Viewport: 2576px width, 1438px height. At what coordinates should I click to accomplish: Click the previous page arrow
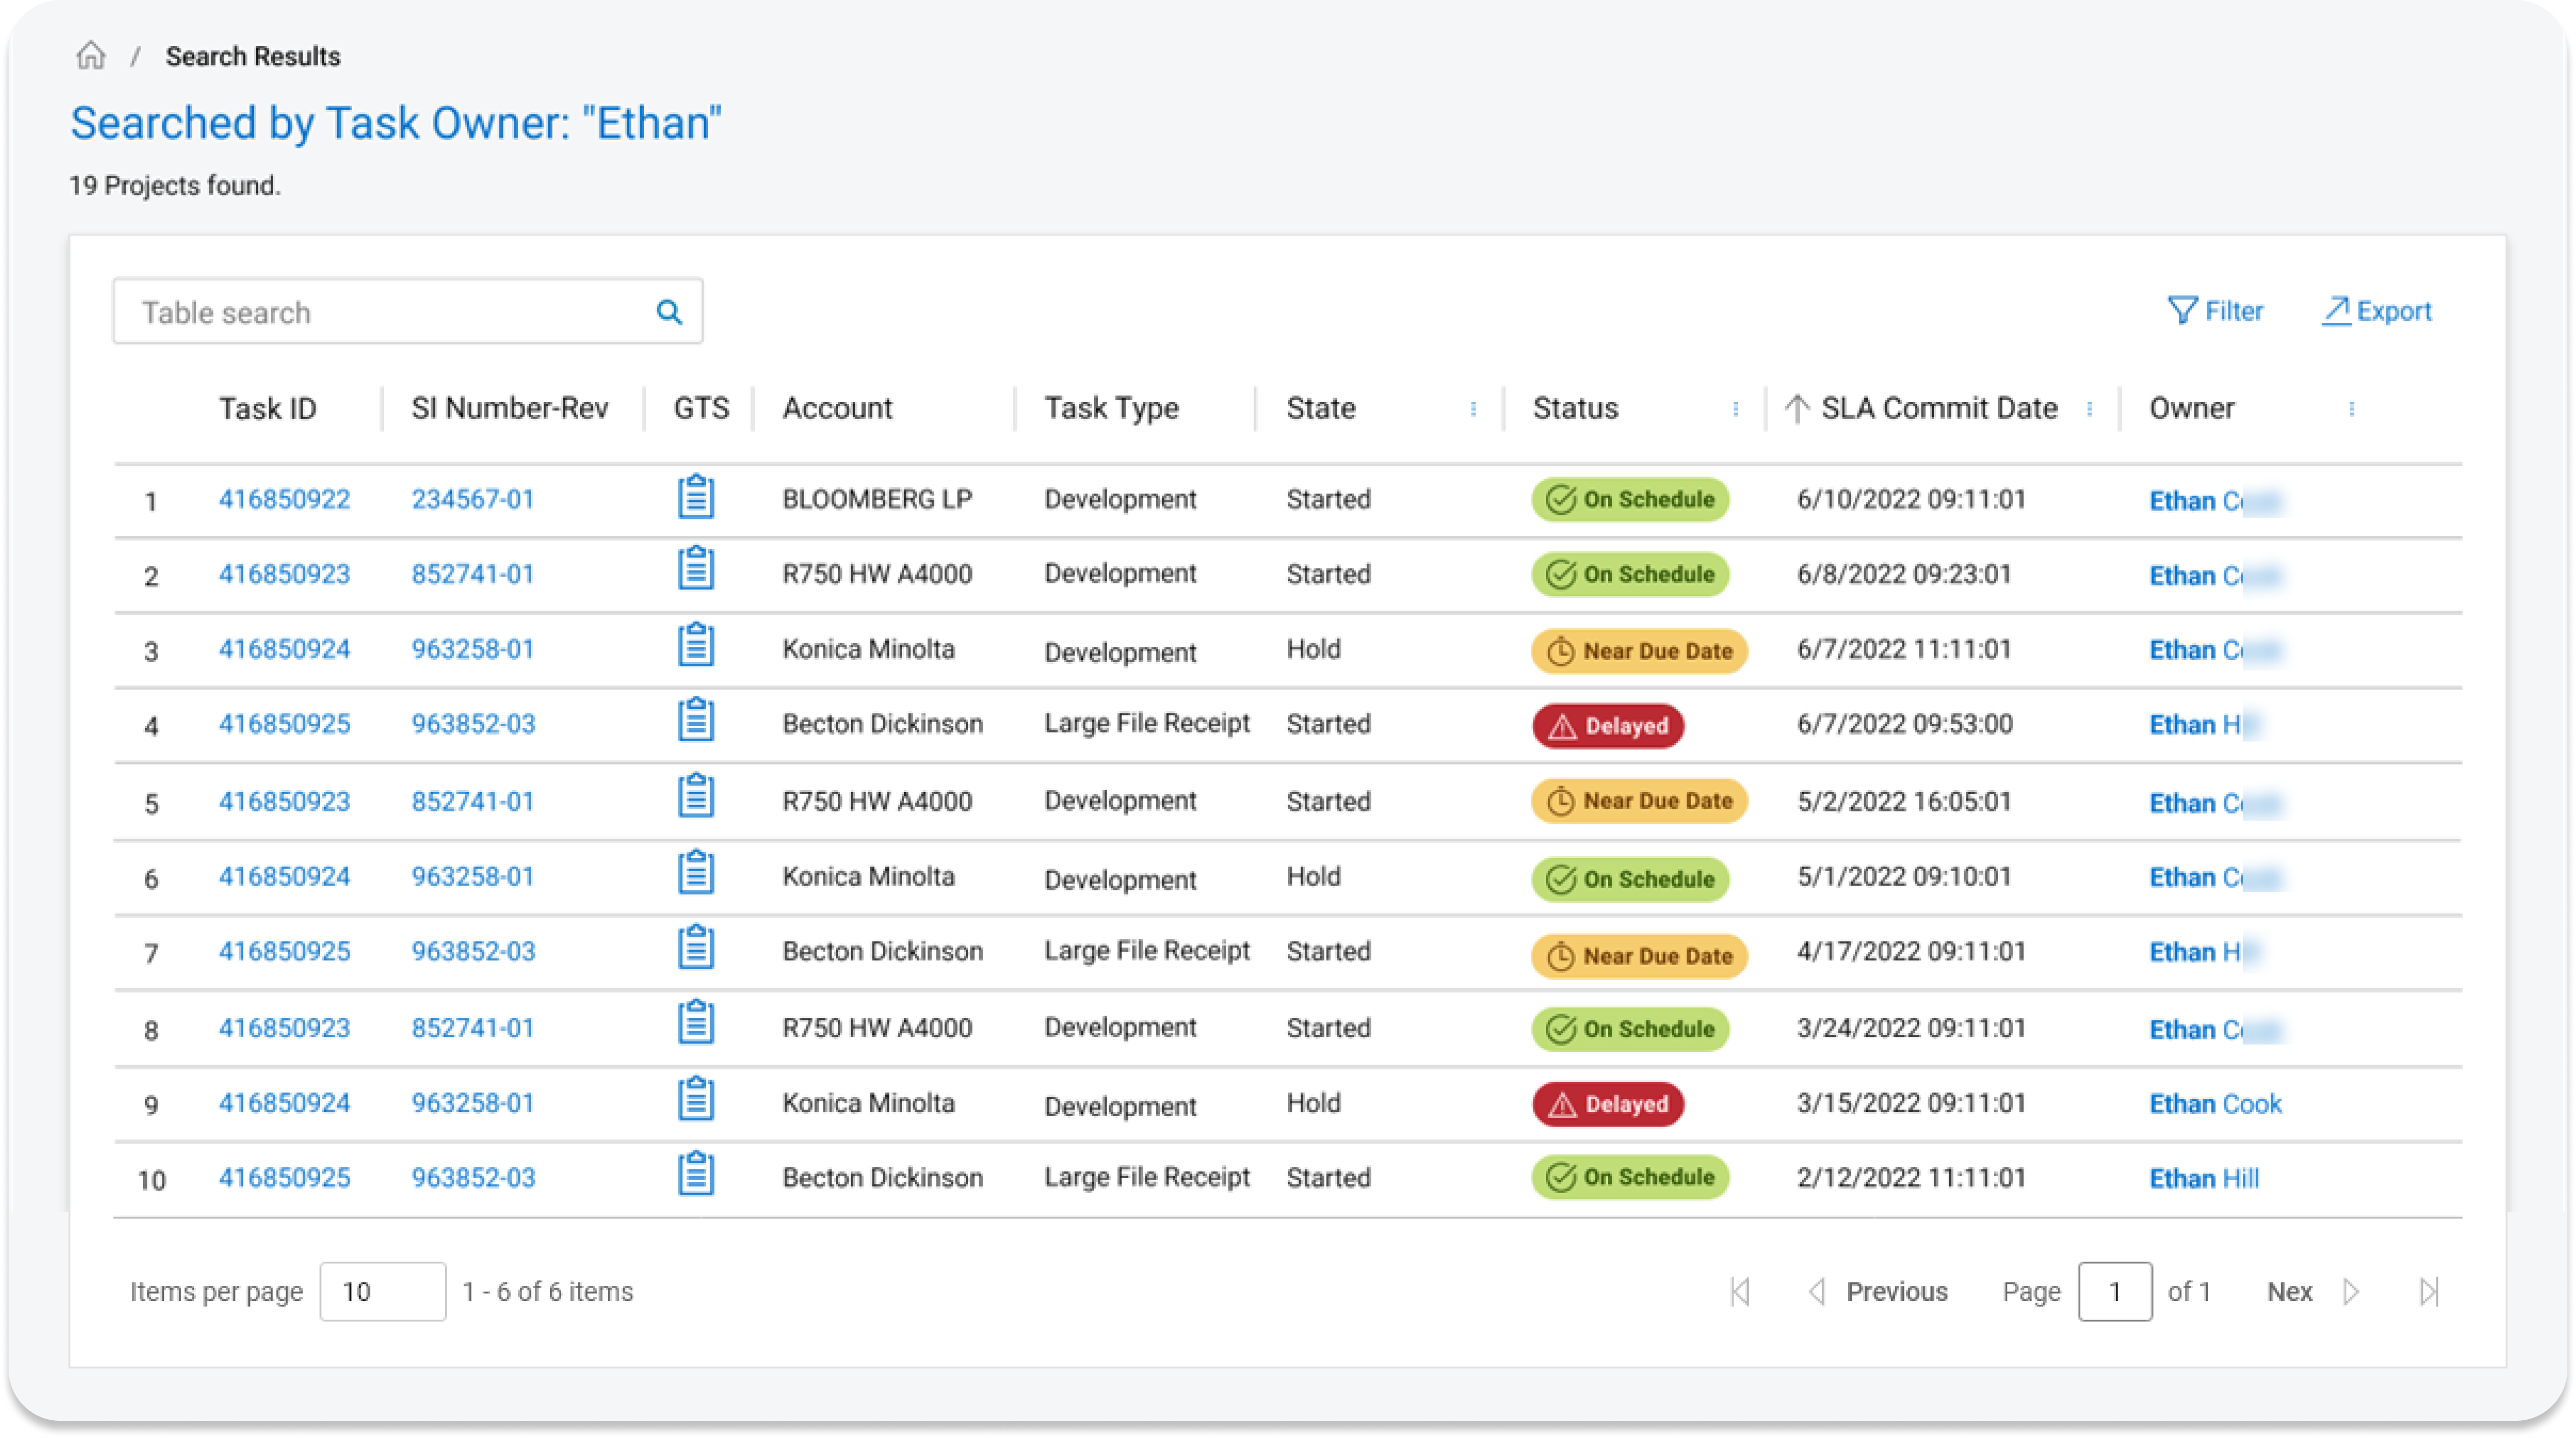[1817, 1291]
